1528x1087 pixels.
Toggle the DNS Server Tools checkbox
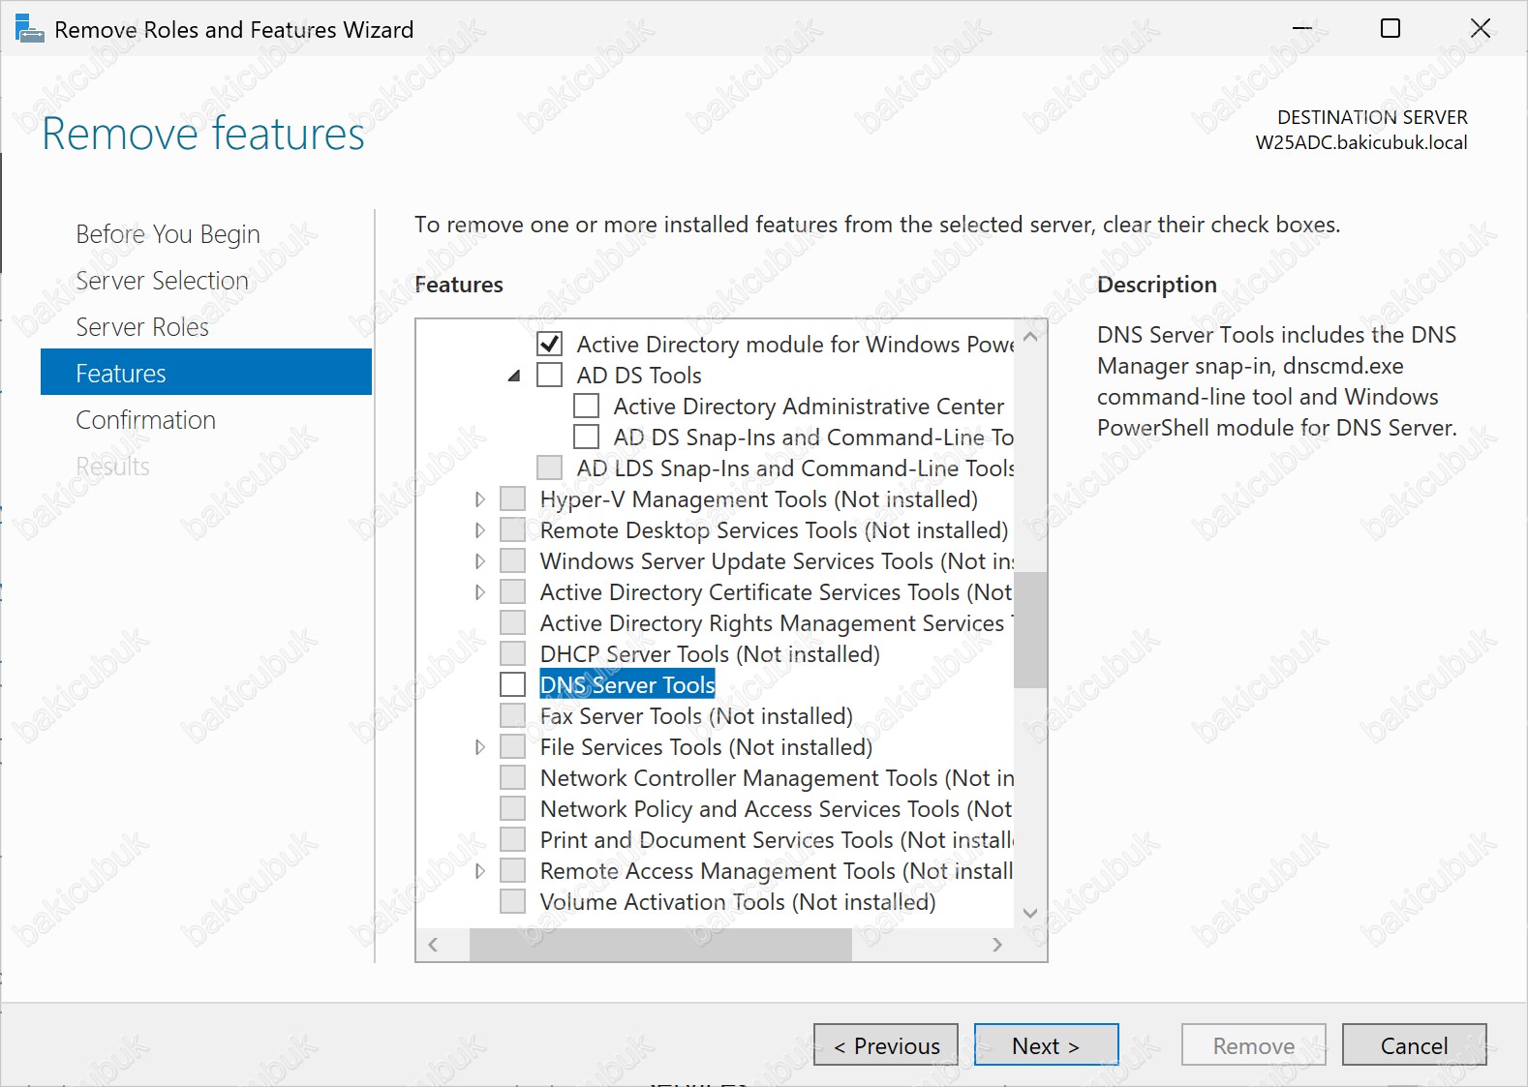[x=512, y=684]
